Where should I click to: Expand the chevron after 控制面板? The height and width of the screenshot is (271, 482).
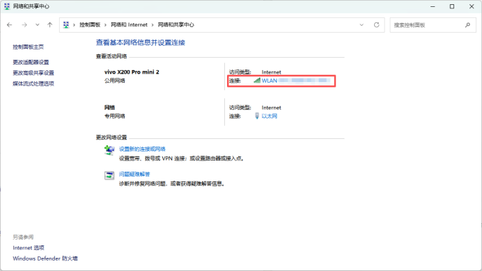tap(105, 25)
